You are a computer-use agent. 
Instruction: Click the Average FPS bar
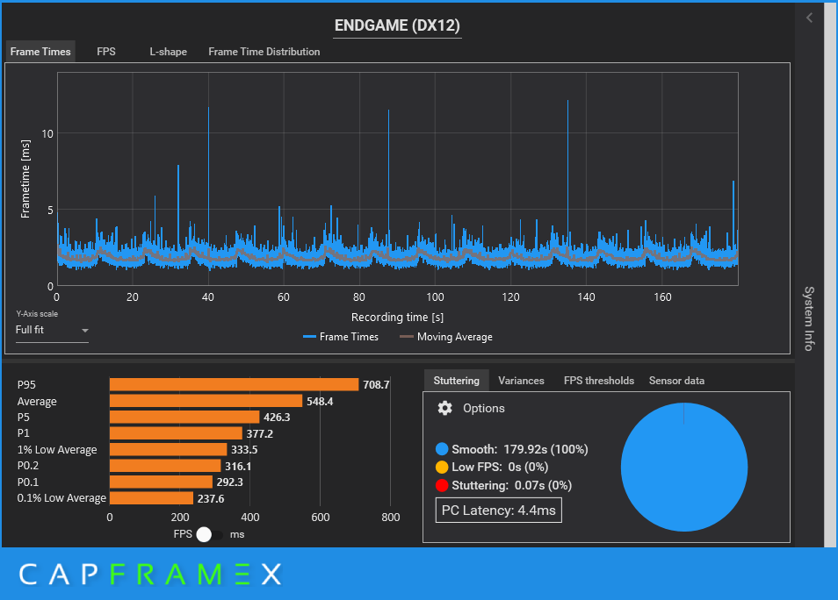pos(206,401)
